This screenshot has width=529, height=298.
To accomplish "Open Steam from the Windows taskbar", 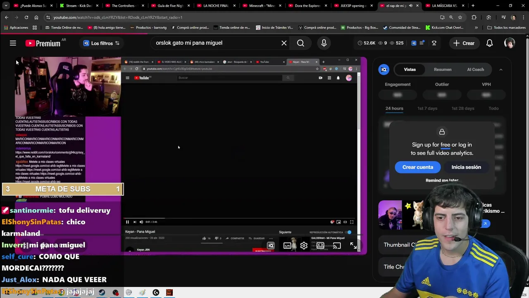I will click(x=102, y=293).
